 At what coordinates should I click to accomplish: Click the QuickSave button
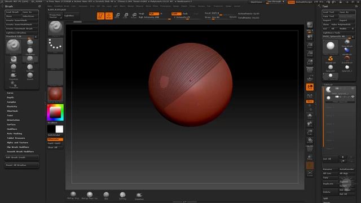click(256, 2)
